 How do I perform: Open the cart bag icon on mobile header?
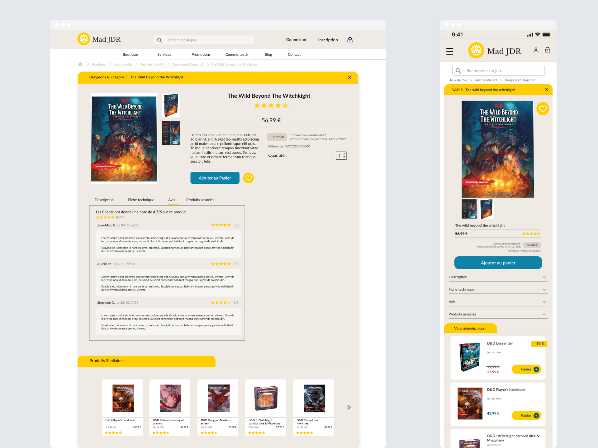pyautogui.click(x=547, y=50)
